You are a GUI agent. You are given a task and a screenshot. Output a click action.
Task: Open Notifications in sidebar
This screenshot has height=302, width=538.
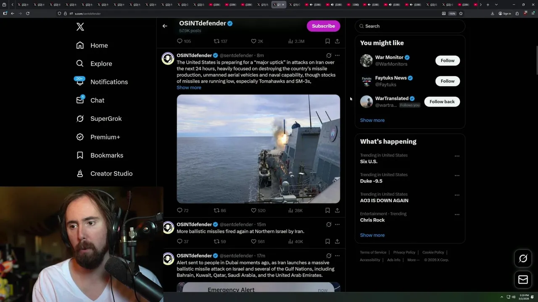(102, 82)
